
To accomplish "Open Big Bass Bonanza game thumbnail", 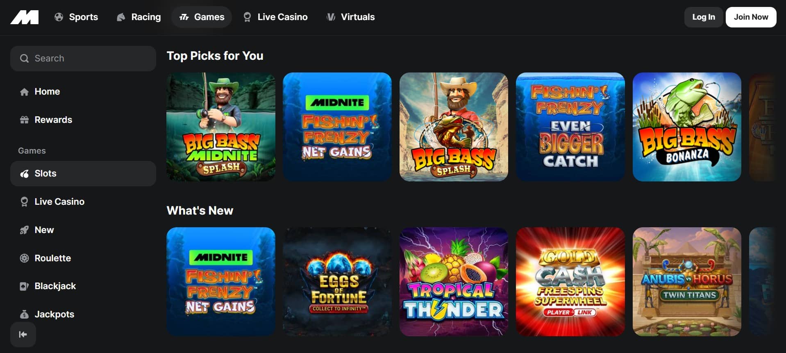I will click(687, 127).
